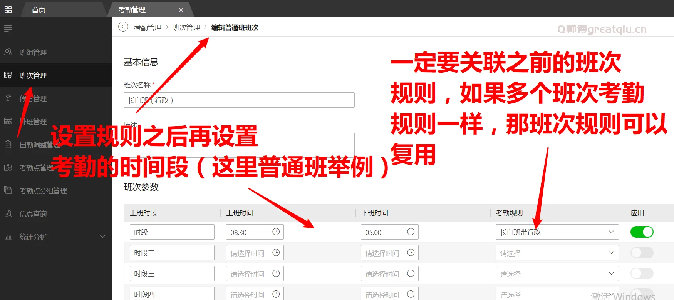Collapse sidebar using the hamburger menu icon

click(x=8, y=28)
